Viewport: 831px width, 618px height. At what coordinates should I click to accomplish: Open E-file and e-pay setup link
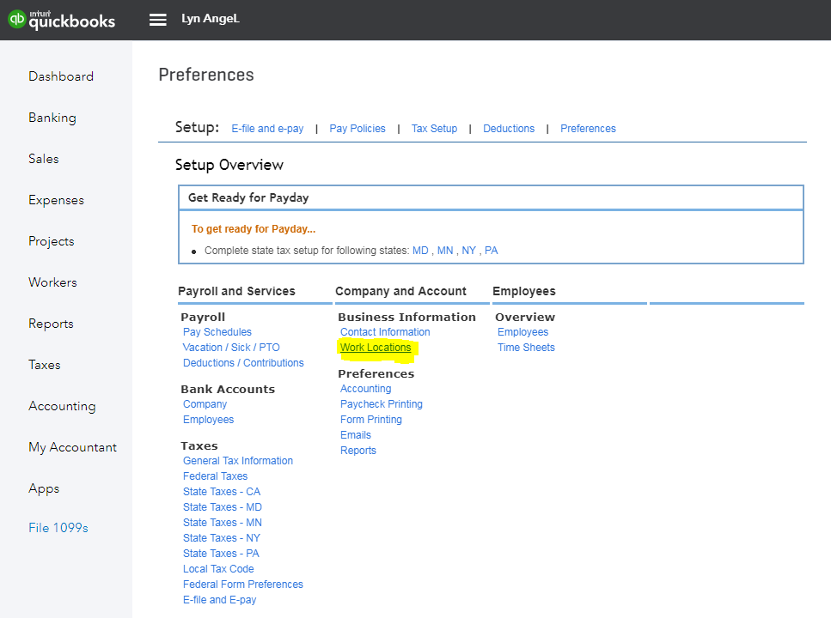[x=267, y=128]
